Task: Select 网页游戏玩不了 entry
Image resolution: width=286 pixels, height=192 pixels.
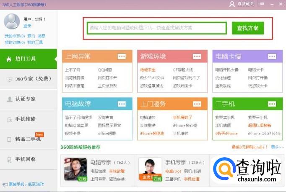Action: [x=187, y=78]
